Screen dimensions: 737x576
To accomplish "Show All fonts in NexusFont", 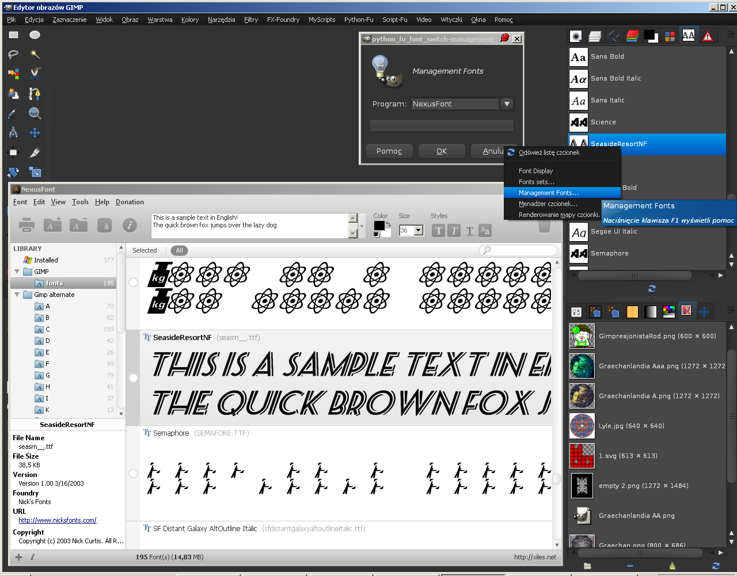I will click(x=180, y=250).
